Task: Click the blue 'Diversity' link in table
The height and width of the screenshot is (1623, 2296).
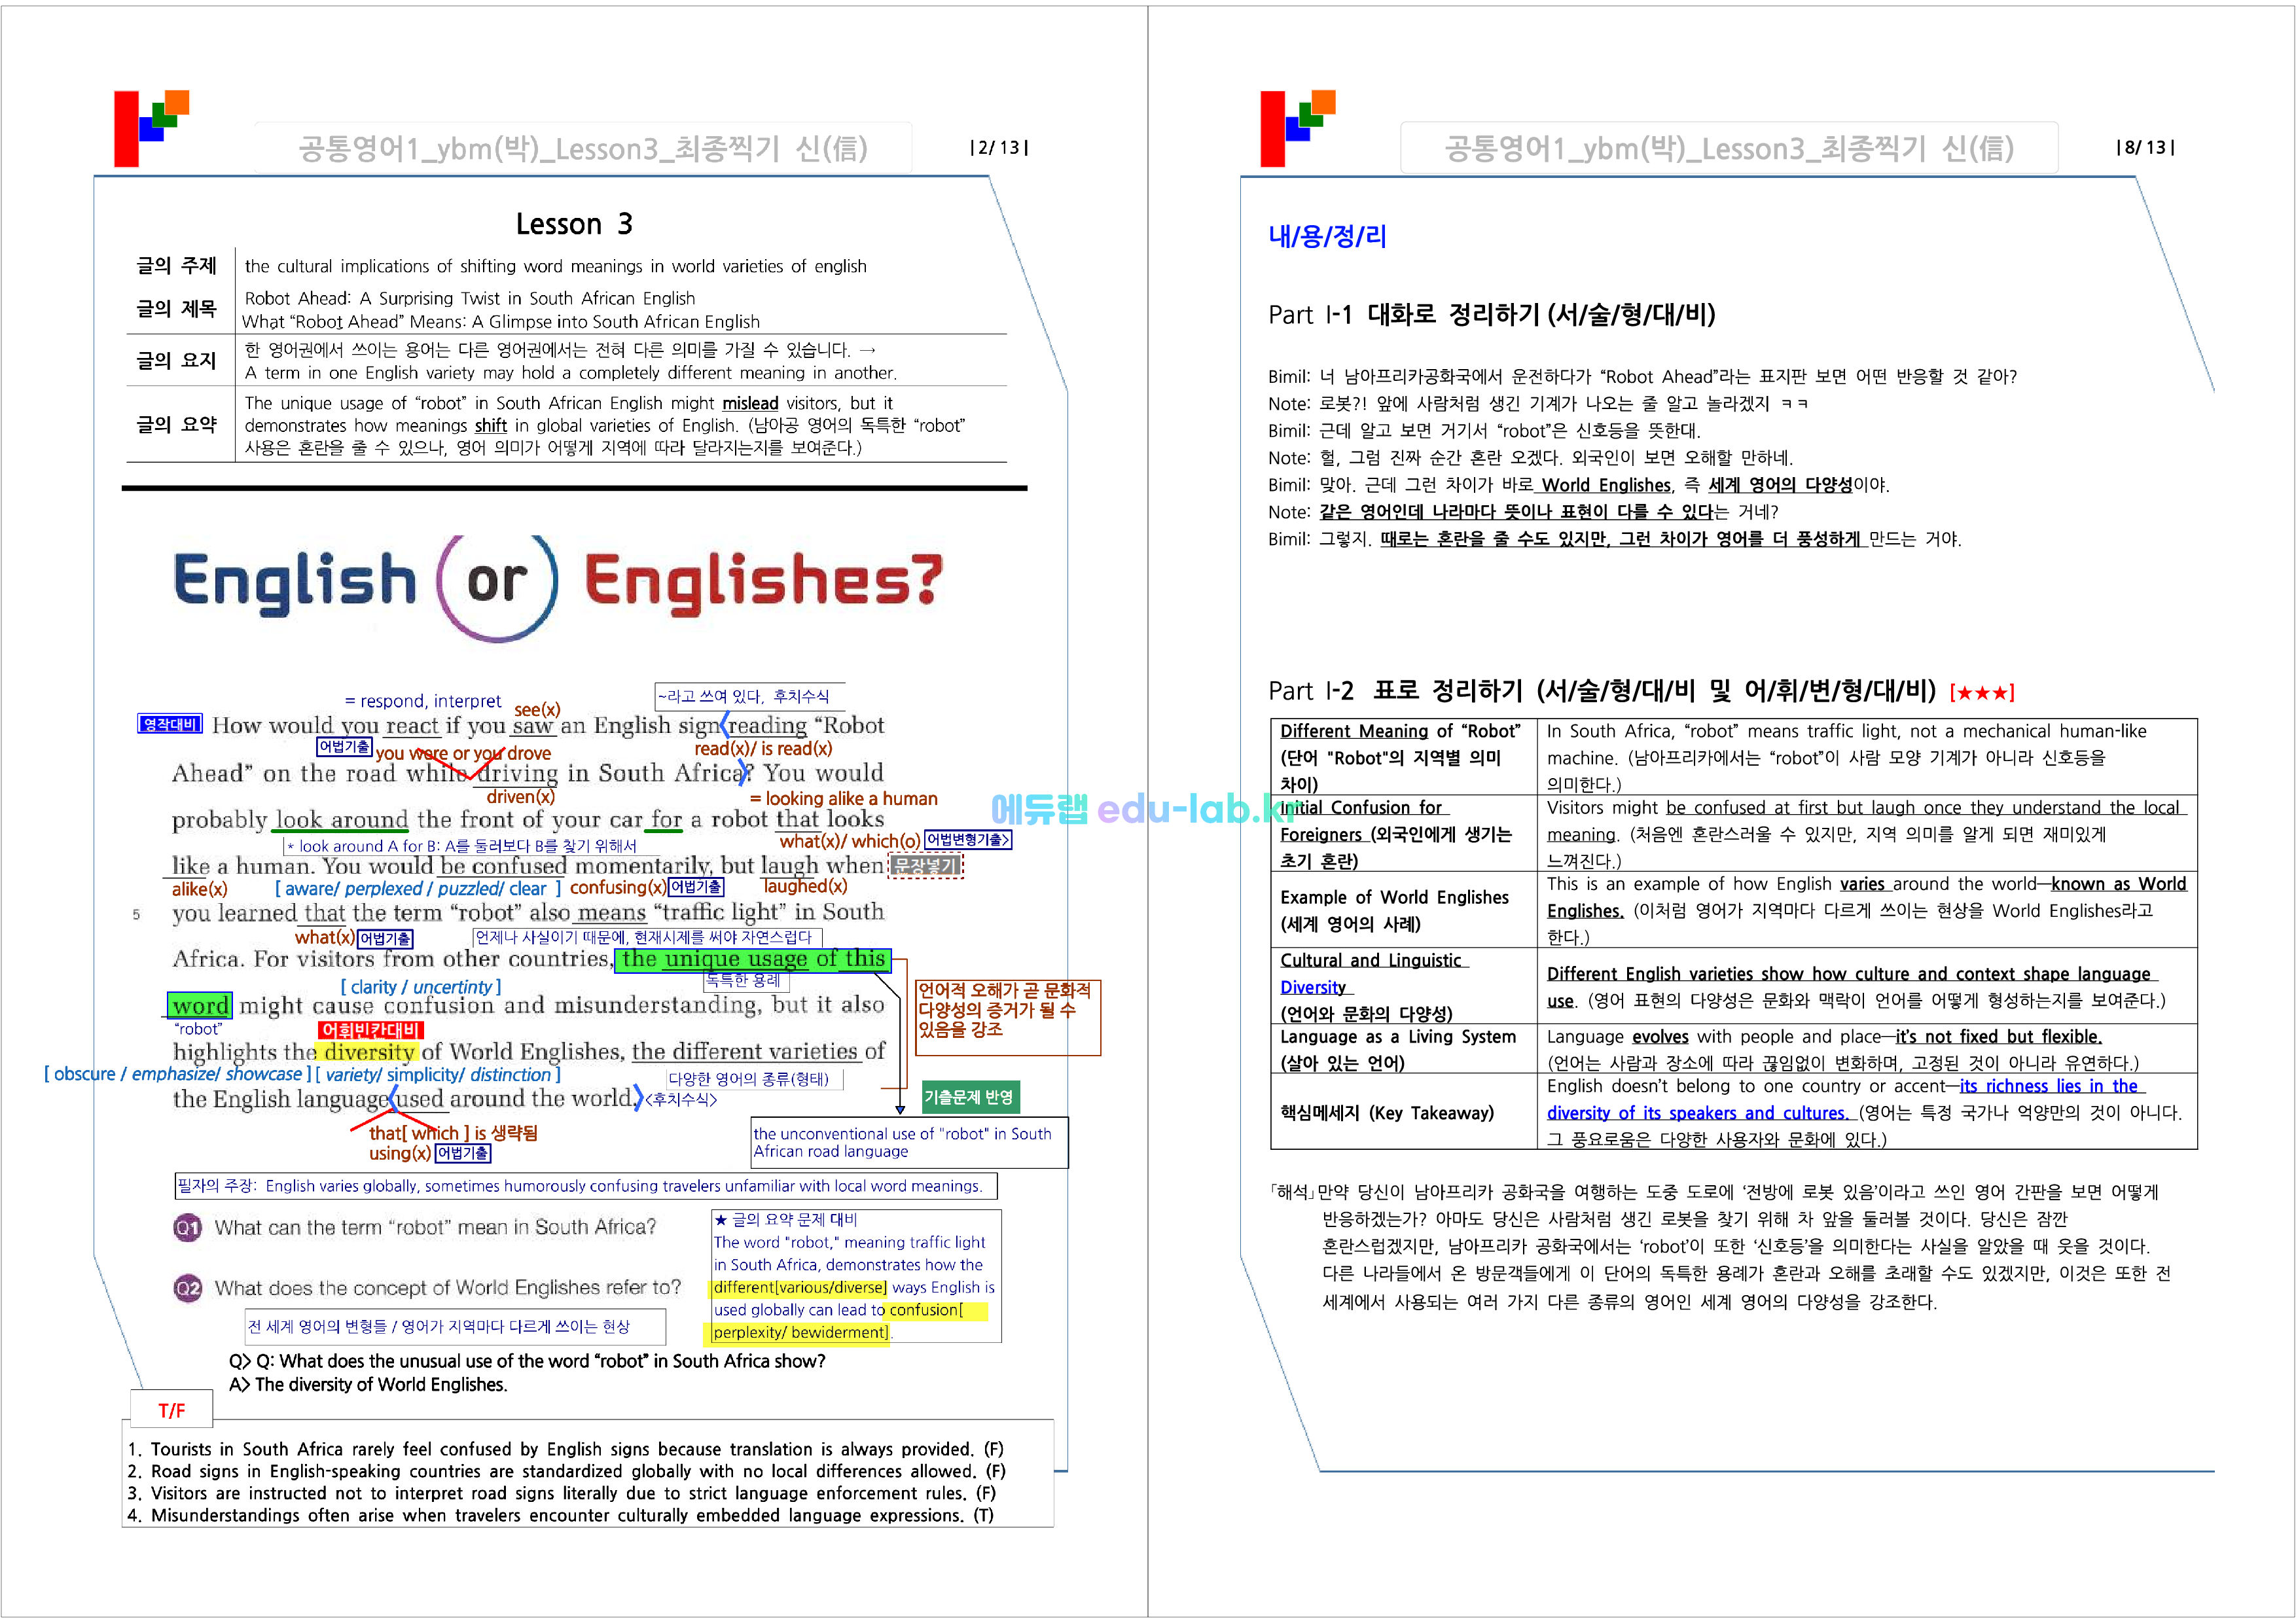Action: 1312,987
